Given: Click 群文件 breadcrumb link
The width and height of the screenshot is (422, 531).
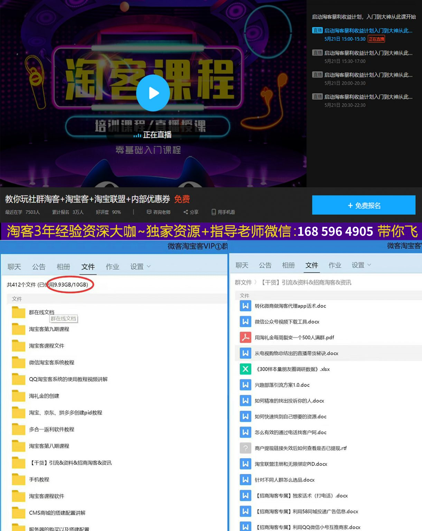Looking at the screenshot, I should [x=243, y=282].
